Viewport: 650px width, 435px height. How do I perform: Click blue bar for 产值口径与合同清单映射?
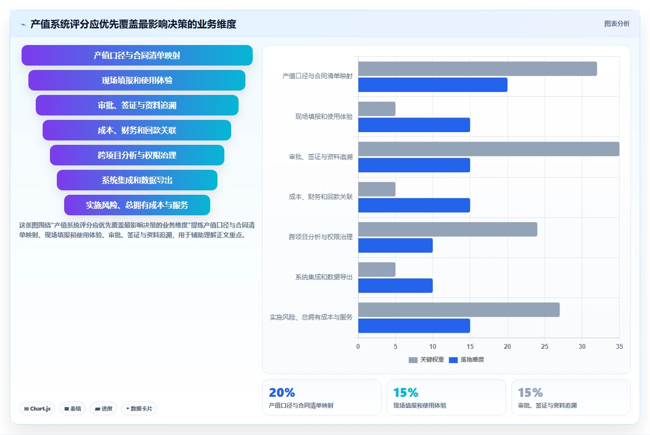click(x=433, y=85)
